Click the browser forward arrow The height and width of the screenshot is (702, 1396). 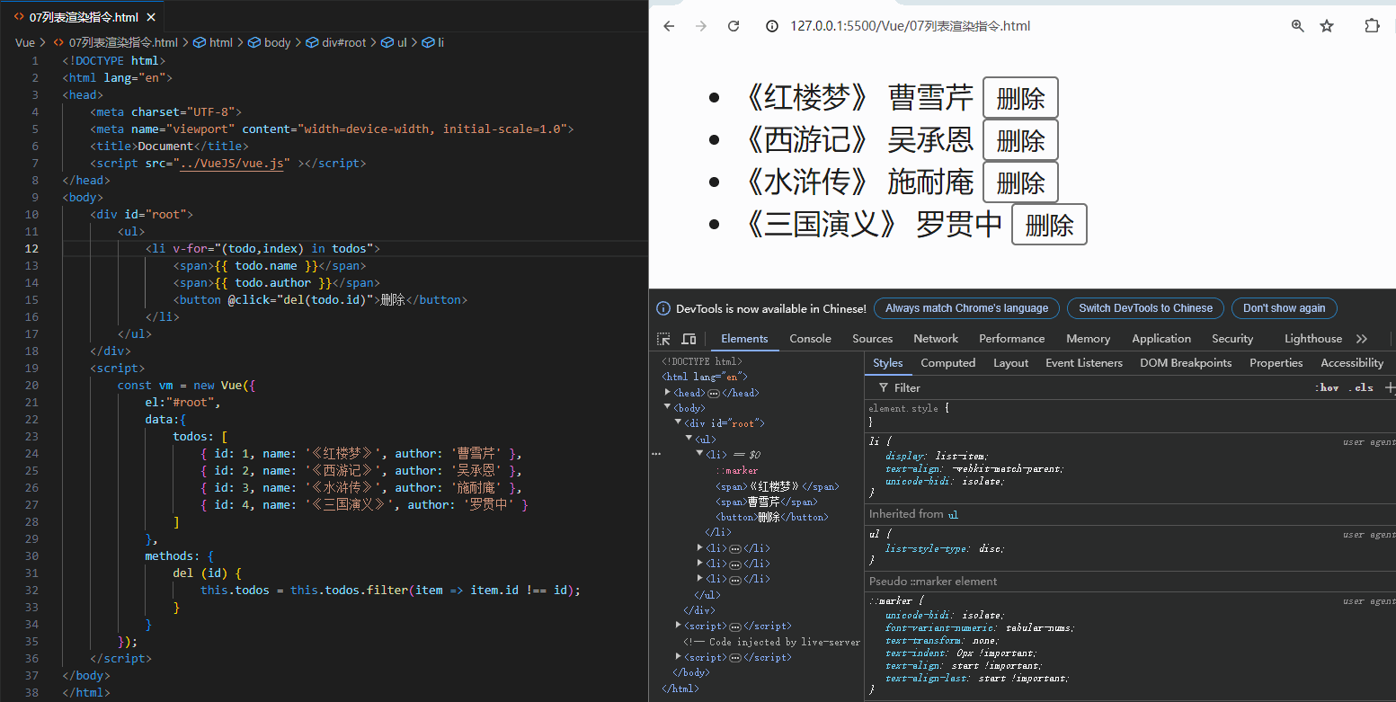[x=701, y=26]
